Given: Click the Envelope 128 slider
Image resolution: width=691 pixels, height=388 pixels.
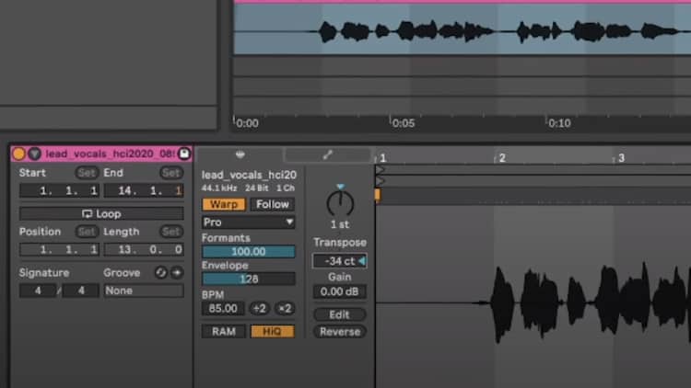Looking at the screenshot, I should 248,279.
